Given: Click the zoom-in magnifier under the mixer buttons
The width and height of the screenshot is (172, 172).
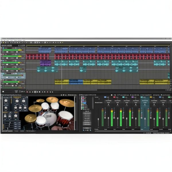Looking at the screenshot, I should (90, 130).
